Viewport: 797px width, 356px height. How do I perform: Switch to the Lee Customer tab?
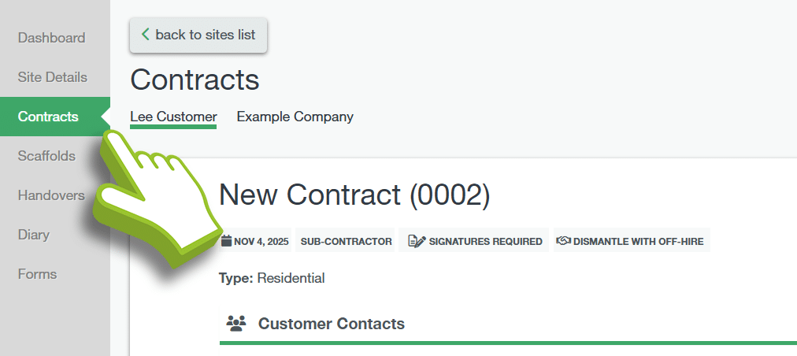coord(173,117)
